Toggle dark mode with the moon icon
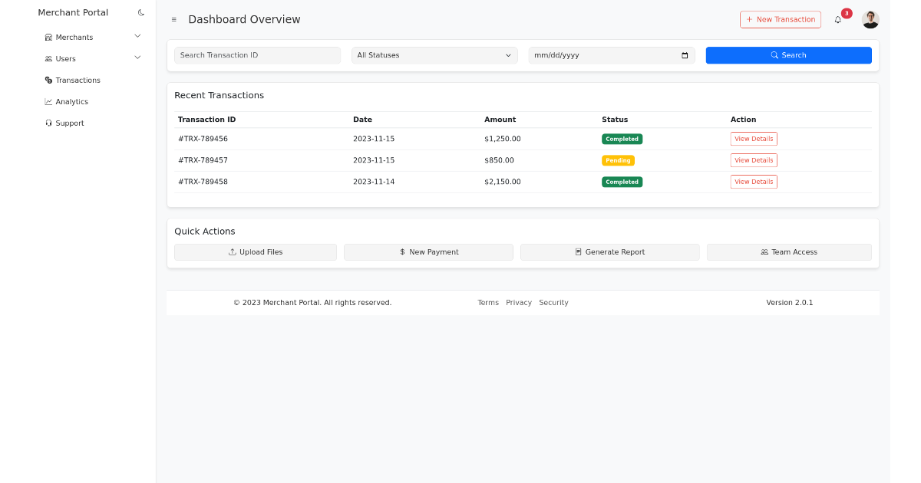The height and width of the screenshot is (483, 921). click(x=140, y=12)
